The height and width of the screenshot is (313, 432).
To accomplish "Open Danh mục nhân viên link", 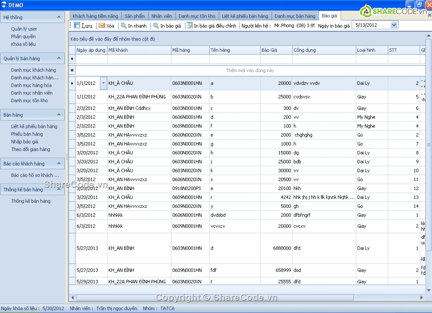I will click(32, 93).
